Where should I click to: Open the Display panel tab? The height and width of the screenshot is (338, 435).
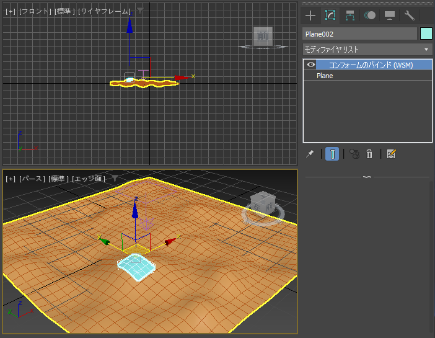click(x=390, y=16)
